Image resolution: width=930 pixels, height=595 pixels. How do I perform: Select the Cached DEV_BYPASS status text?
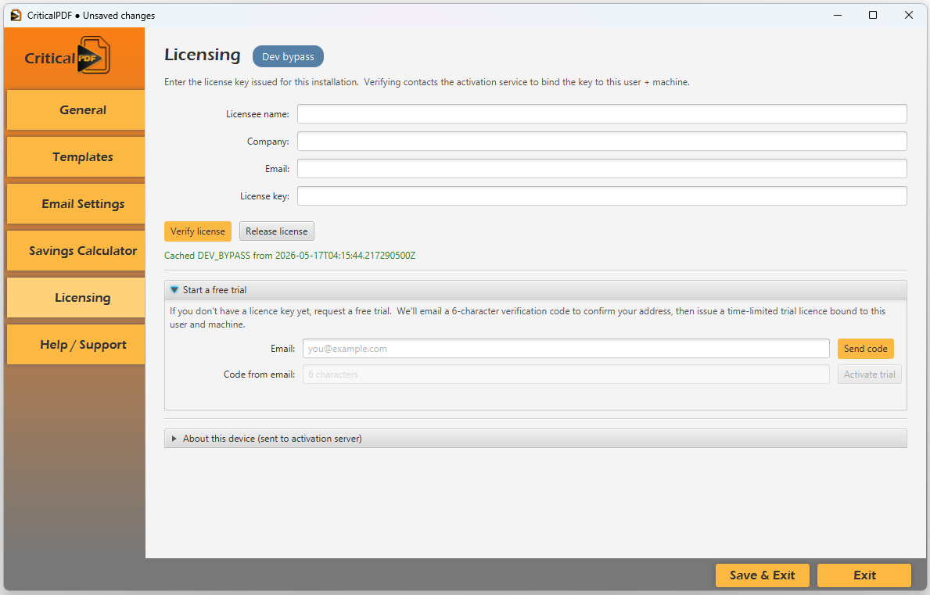pos(289,256)
